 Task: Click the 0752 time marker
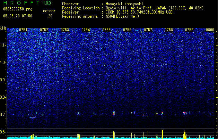point(44,30)
